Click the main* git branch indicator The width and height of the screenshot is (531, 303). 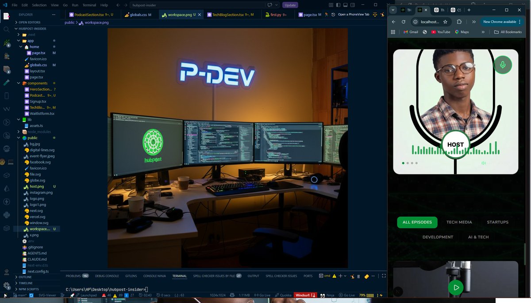[19, 295]
